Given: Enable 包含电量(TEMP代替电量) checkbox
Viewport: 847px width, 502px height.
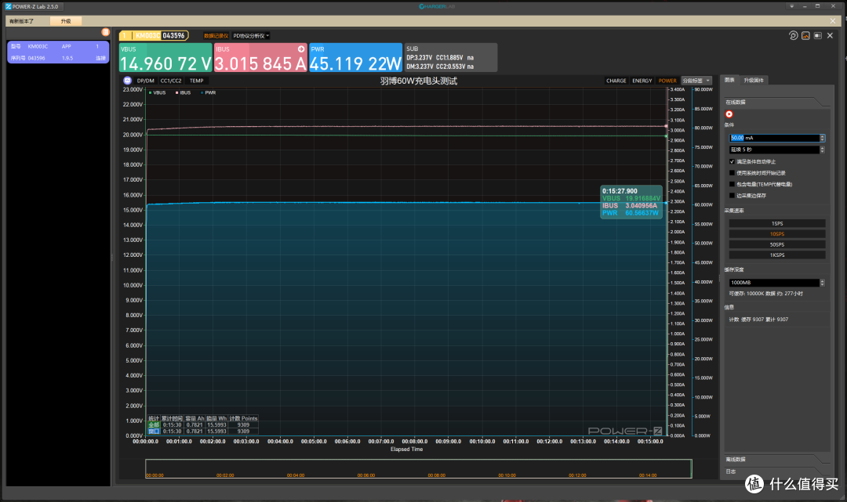Looking at the screenshot, I should point(732,184).
